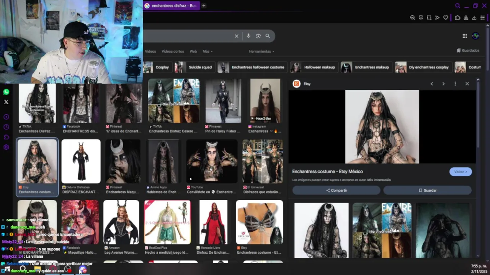Image resolution: width=490 pixels, height=275 pixels.
Task: Open Amino Apps Hablemos de Ench result
Action: tap(163, 161)
